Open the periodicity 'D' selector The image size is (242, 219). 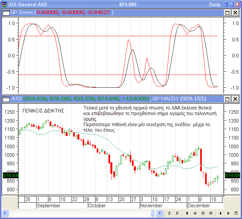(177, 213)
